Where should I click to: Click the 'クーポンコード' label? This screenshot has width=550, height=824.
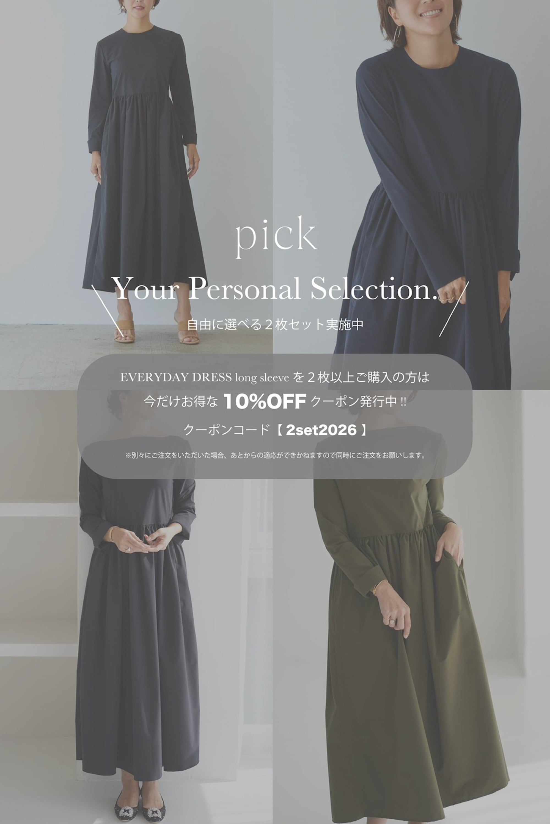(x=227, y=430)
